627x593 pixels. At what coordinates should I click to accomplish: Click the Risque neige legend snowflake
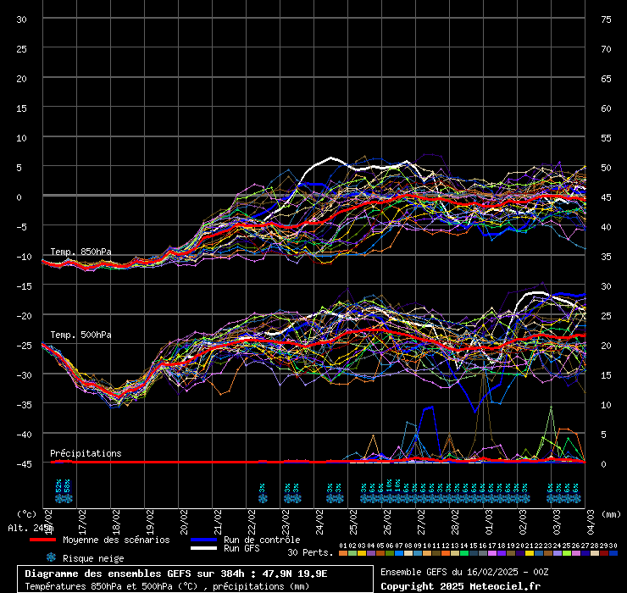tap(51, 557)
